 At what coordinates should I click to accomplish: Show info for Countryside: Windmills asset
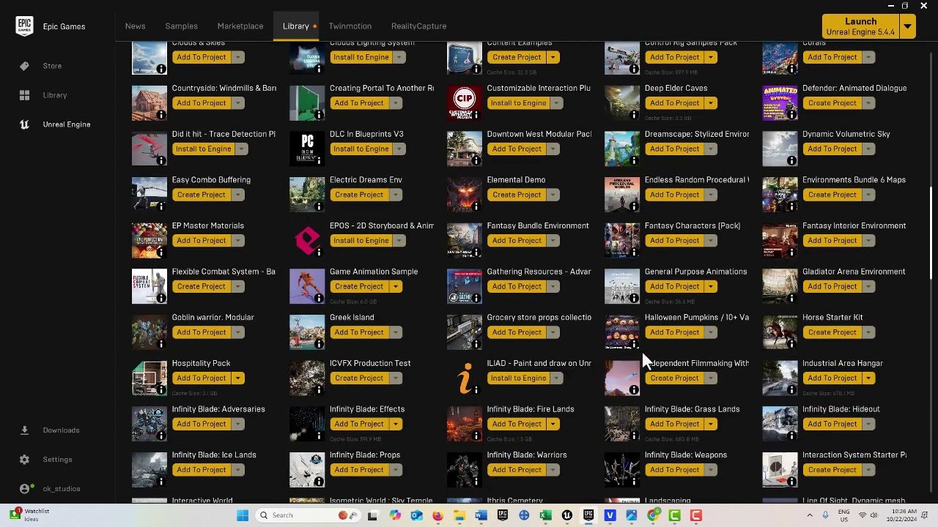[x=161, y=115]
